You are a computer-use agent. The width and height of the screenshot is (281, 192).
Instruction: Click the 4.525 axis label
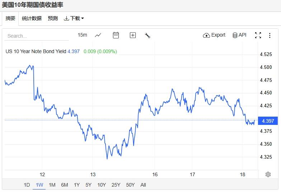tap(266, 54)
